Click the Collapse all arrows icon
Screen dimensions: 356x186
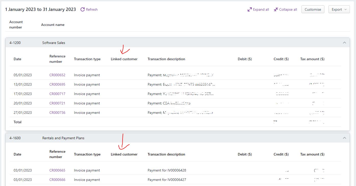pyautogui.click(x=276, y=9)
